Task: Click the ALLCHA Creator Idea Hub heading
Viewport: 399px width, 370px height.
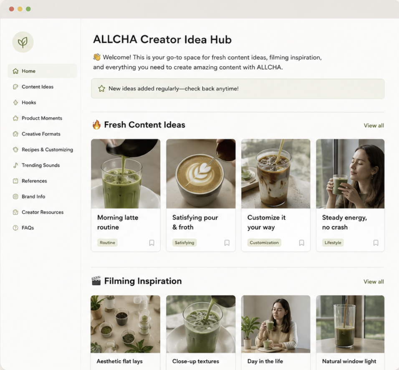Action: pos(162,40)
